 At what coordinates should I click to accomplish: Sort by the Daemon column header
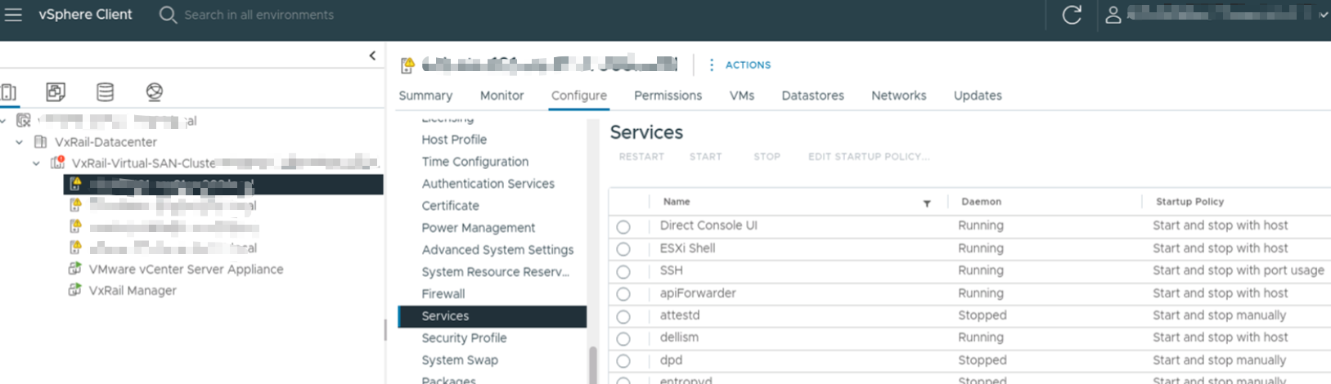(981, 202)
